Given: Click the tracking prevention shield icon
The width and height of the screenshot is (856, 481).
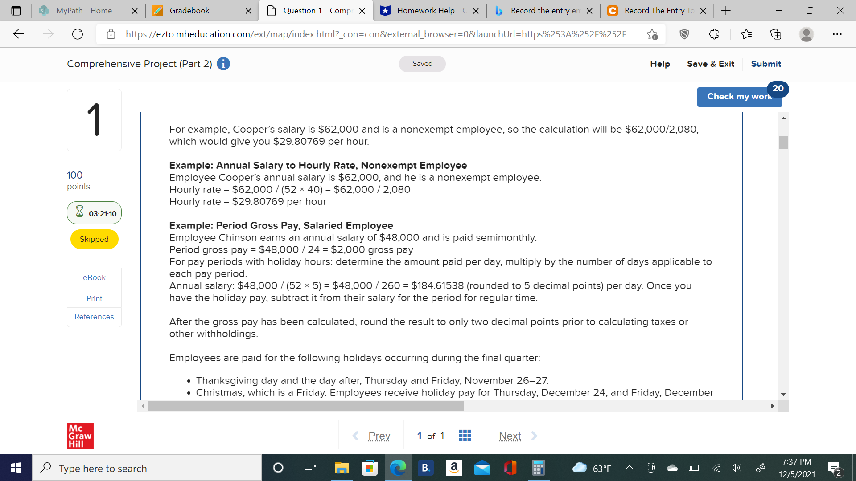Looking at the screenshot, I should coord(684,34).
